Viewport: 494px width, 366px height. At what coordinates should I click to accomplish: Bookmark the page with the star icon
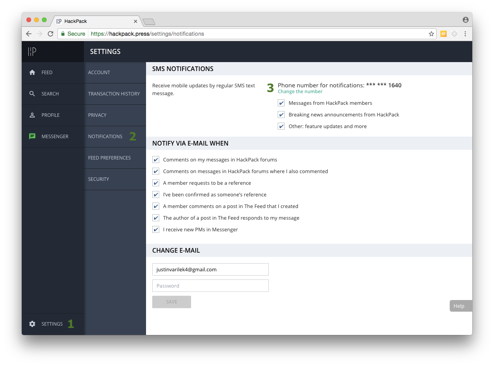431,34
